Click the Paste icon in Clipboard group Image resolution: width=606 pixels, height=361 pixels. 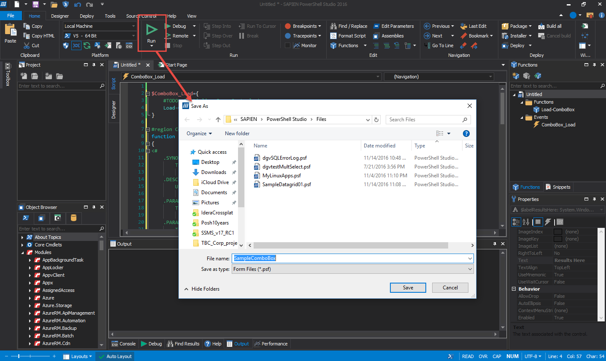click(10, 29)
